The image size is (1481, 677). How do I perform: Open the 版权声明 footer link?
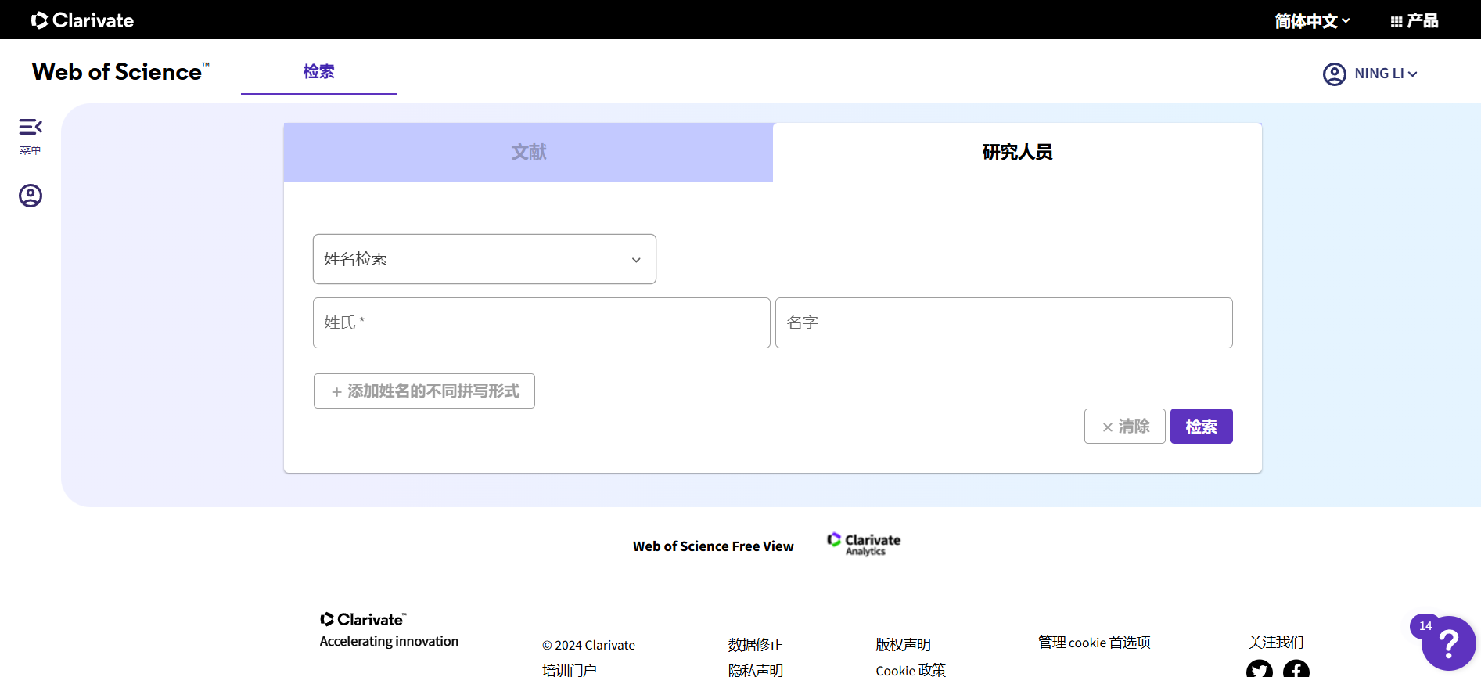(903, 645)
